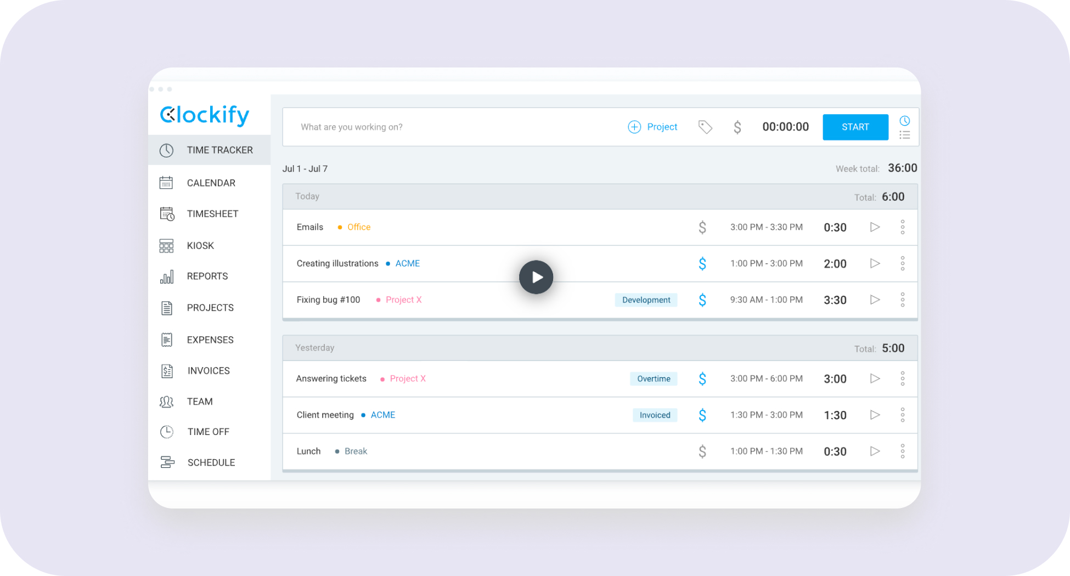1070x576 pixels.
Task: Toggle billable status on the Emails entry
Action: pyautogui.click(x=702, y=227)
